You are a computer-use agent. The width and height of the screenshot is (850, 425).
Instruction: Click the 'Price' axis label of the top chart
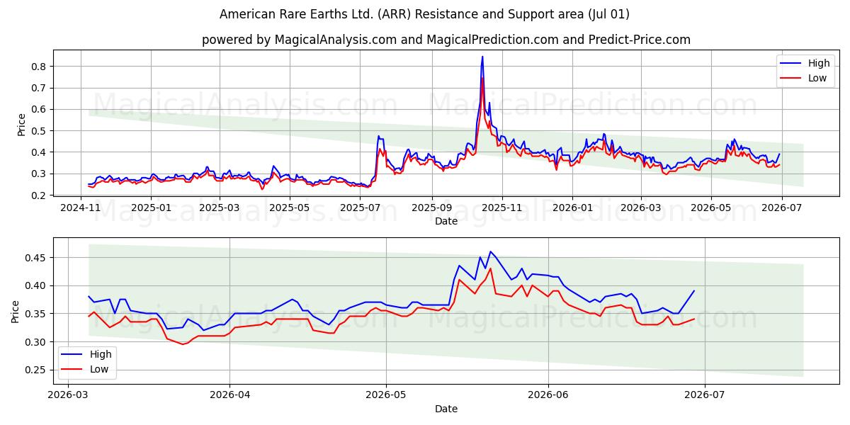[x=21, y=125]
